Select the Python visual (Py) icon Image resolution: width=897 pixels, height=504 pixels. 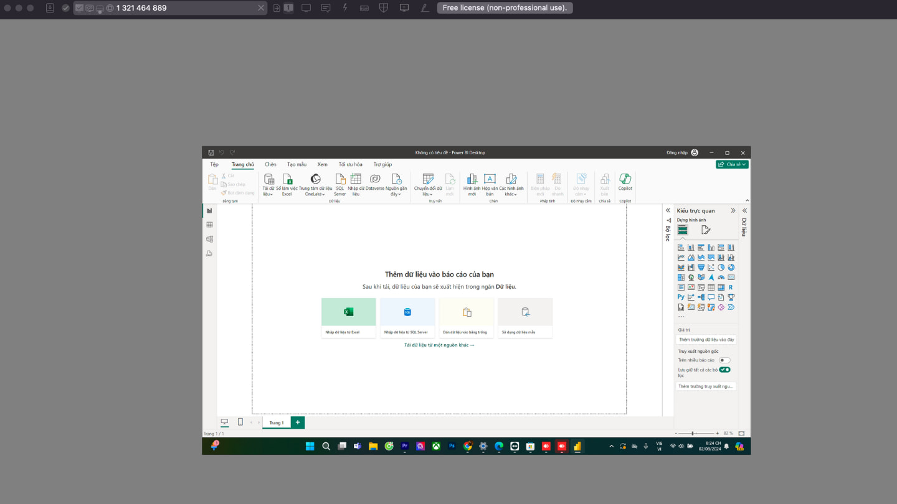coord(681,297)
